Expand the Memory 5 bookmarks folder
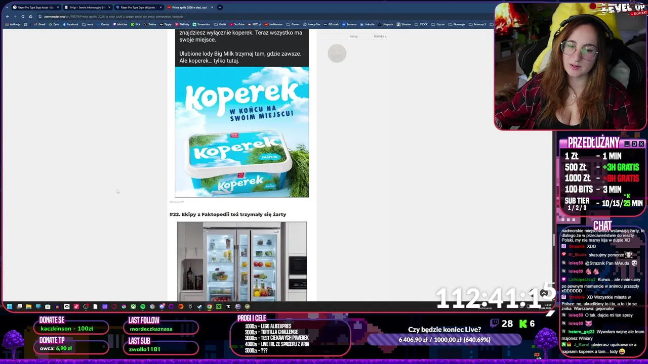Viewport: 648px width, 364px height. pos(477,24)
